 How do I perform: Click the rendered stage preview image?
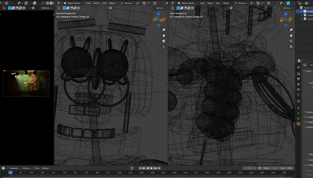[26, 83]
